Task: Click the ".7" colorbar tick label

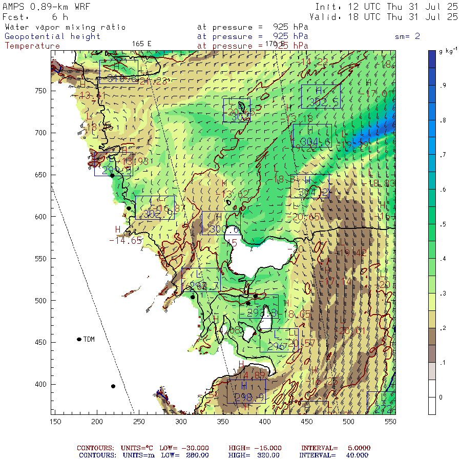Action: [443, 155]
